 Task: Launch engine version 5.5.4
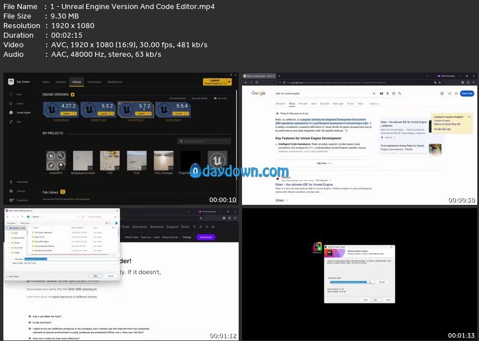click(178, 114)
